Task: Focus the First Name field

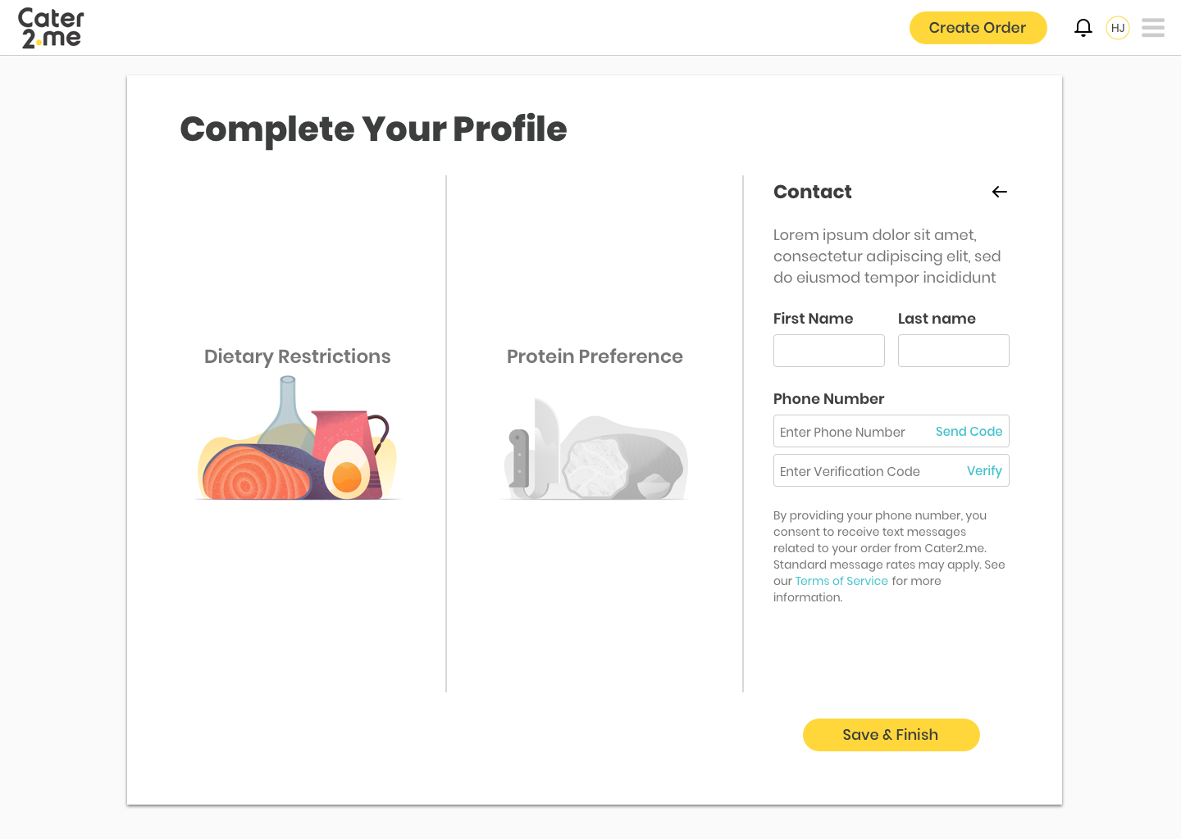Action: [x=829, y=351]
